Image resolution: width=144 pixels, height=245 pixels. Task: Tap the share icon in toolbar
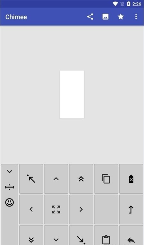tap(90, 17)
